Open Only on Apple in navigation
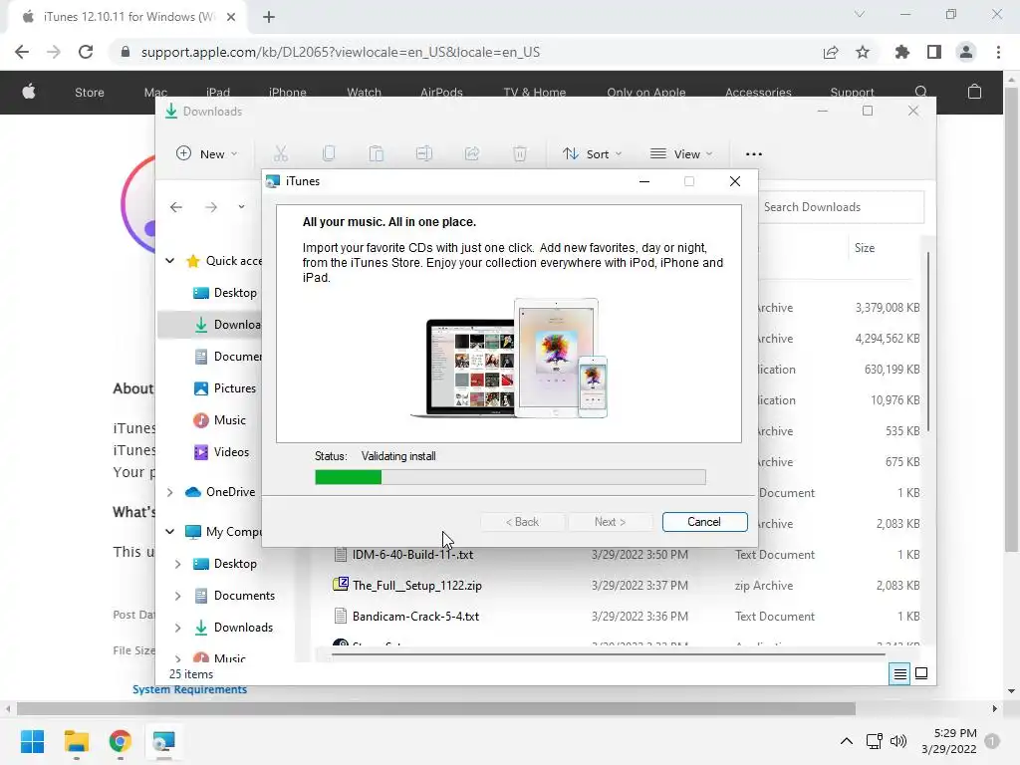Image resolution: width=1020 pixels, height=765 pixels. click(645, 93)
